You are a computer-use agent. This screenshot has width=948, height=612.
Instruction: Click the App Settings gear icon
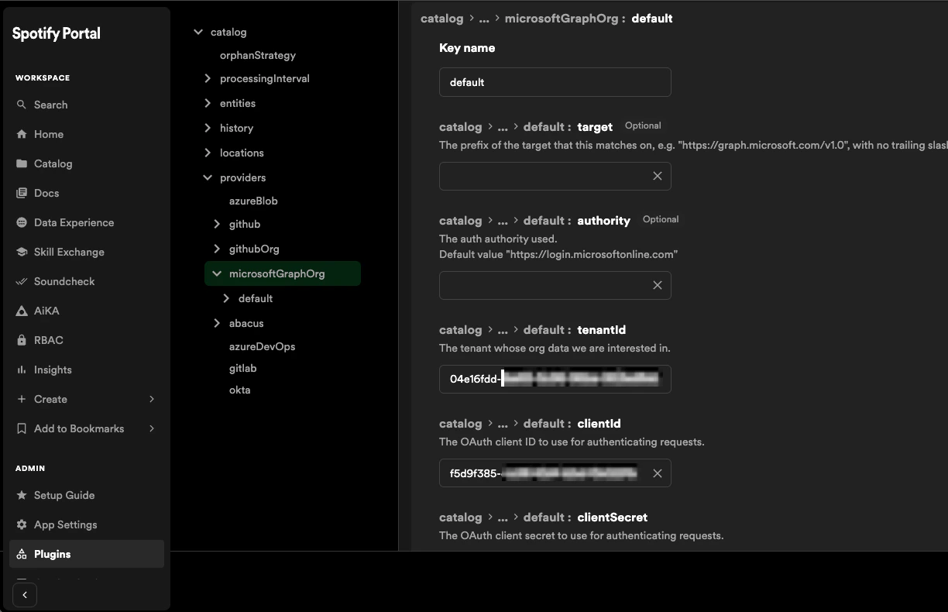click(22, 524)
